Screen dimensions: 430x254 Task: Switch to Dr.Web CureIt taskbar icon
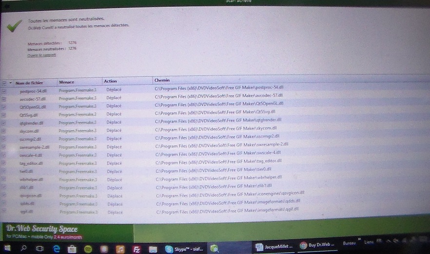click(214, 249)
